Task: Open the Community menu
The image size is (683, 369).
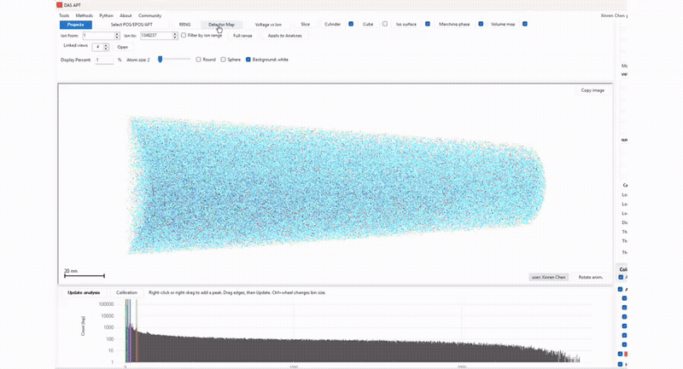Action: click(150, 15)
